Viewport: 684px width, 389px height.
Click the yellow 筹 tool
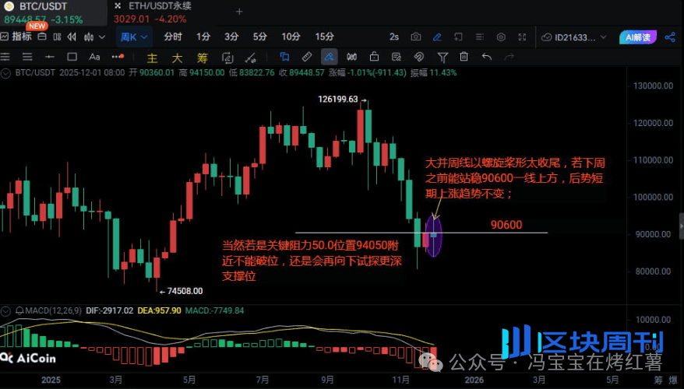203,58
